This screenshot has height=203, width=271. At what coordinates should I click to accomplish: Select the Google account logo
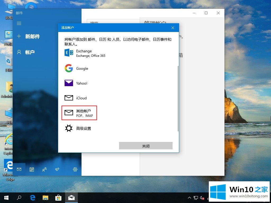(x=69, y=68)
